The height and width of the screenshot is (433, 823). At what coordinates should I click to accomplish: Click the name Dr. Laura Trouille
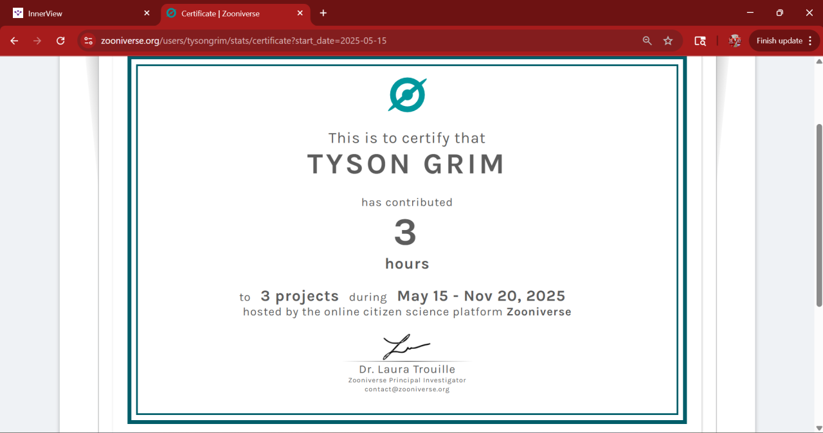point(407,369)
